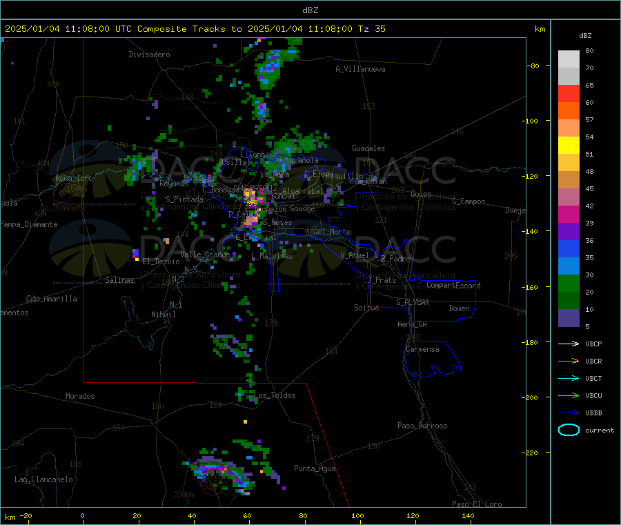Viewport: 621px width, 525px height.
Task: Pick the 60 dBZ orange color swatch
Action: [x=569, y=111]
